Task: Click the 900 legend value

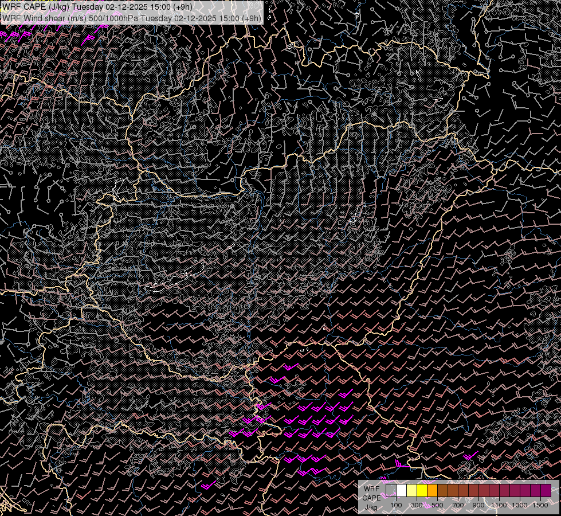Action: pyautogui.click(x=478, y=505)
